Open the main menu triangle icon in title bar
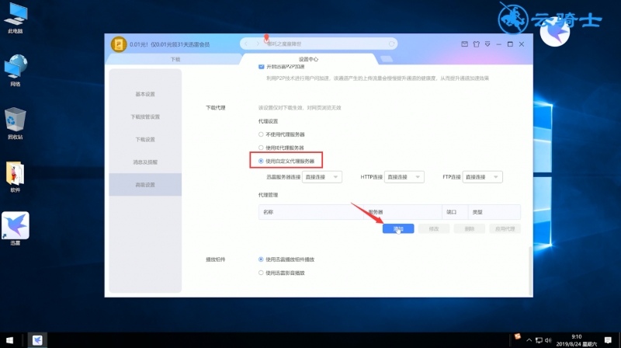This screenshot has height=348, width=621. tap(487, 44)
